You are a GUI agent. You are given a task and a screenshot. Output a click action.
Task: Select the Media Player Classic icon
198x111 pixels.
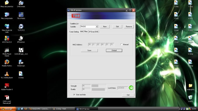(7, 52)
